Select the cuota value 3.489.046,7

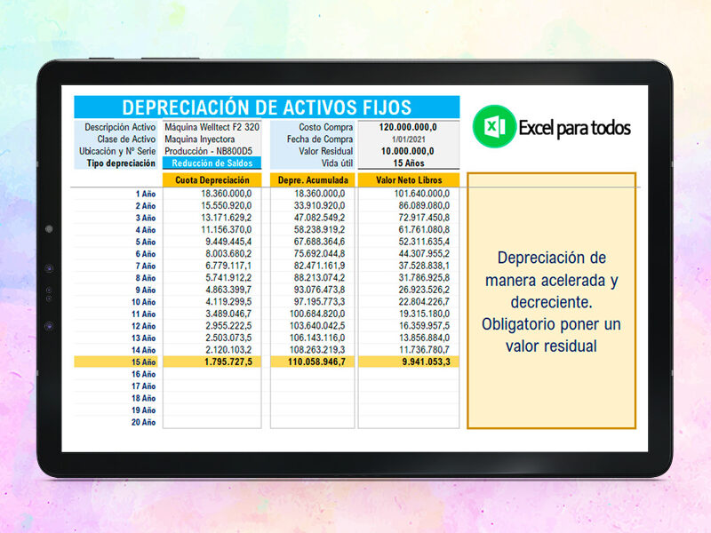click(x=228, y=314)
